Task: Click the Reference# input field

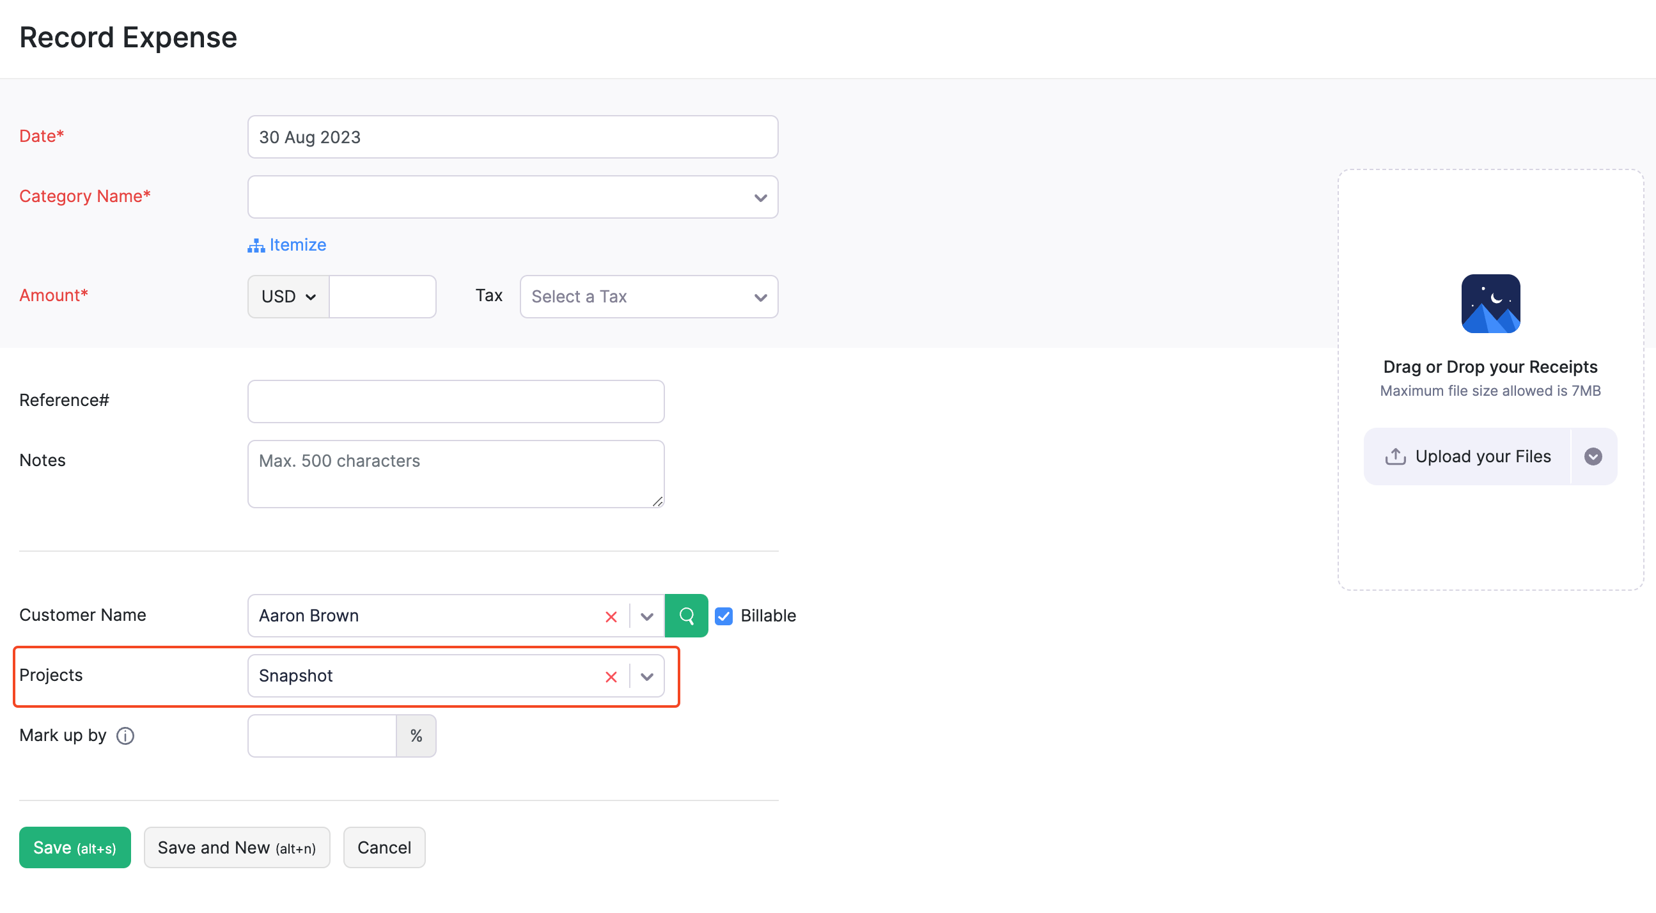Action: point(455,402)
